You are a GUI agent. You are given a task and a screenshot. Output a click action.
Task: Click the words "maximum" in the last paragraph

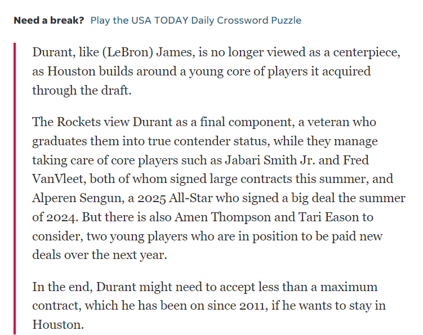click(349, 287)
